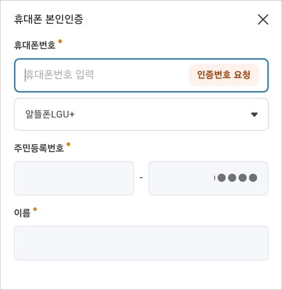Click the orange required dot beside 주민등록번호
The width and height of the screenshot is (282, 290).
point(68,144)
